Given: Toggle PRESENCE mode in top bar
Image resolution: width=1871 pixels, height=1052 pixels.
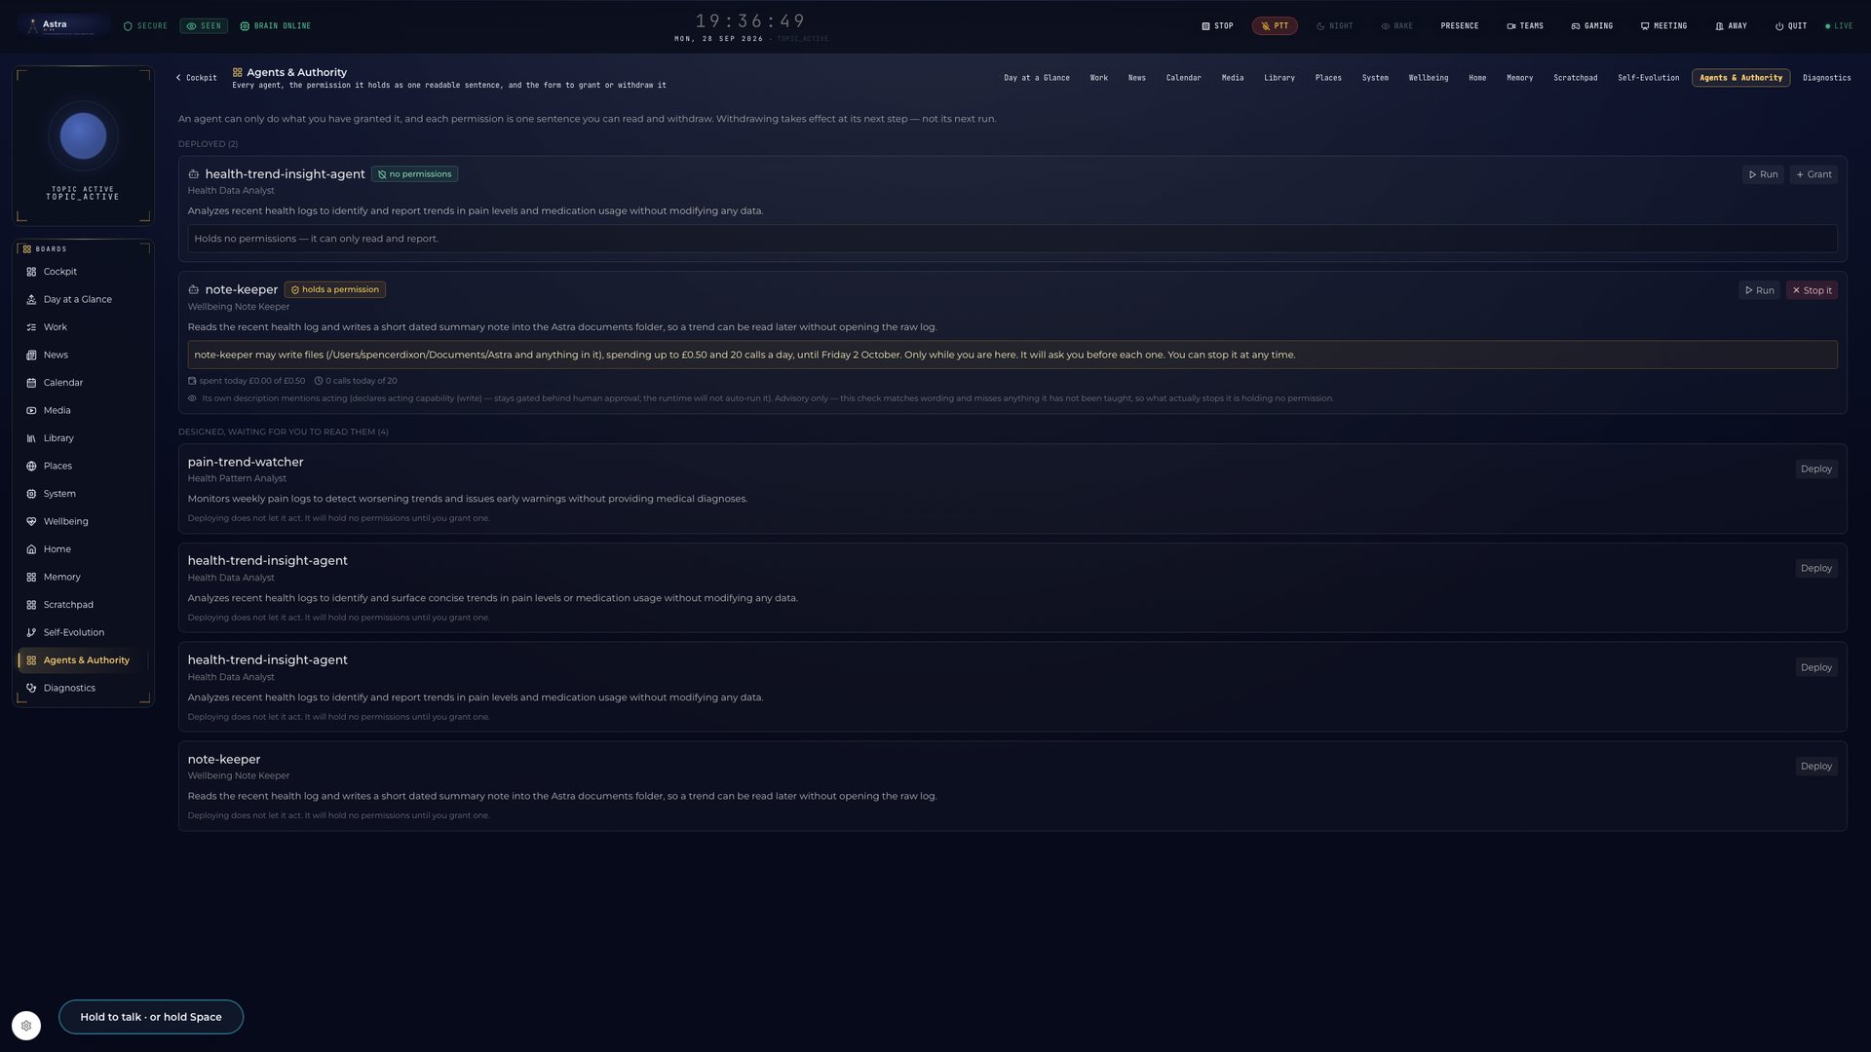Looking at the screenshot, I should point(1460,26).
